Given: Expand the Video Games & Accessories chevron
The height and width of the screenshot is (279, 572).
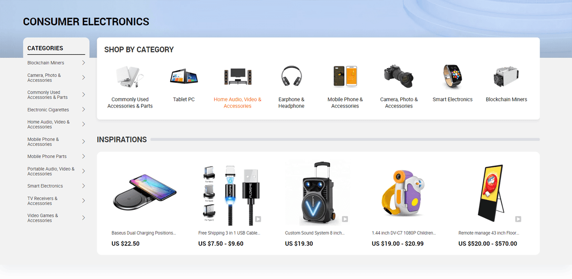Looking at the screenshot, I should coord(83,218).
